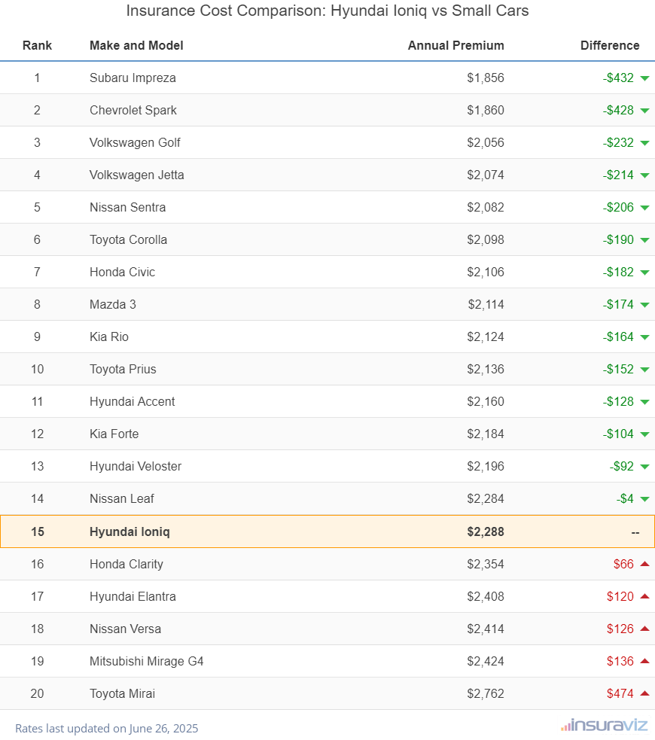The width and height of the screenshot is (655, 740).
Task: Select the Toyota Corolla model name
Action: coord(128,239)
